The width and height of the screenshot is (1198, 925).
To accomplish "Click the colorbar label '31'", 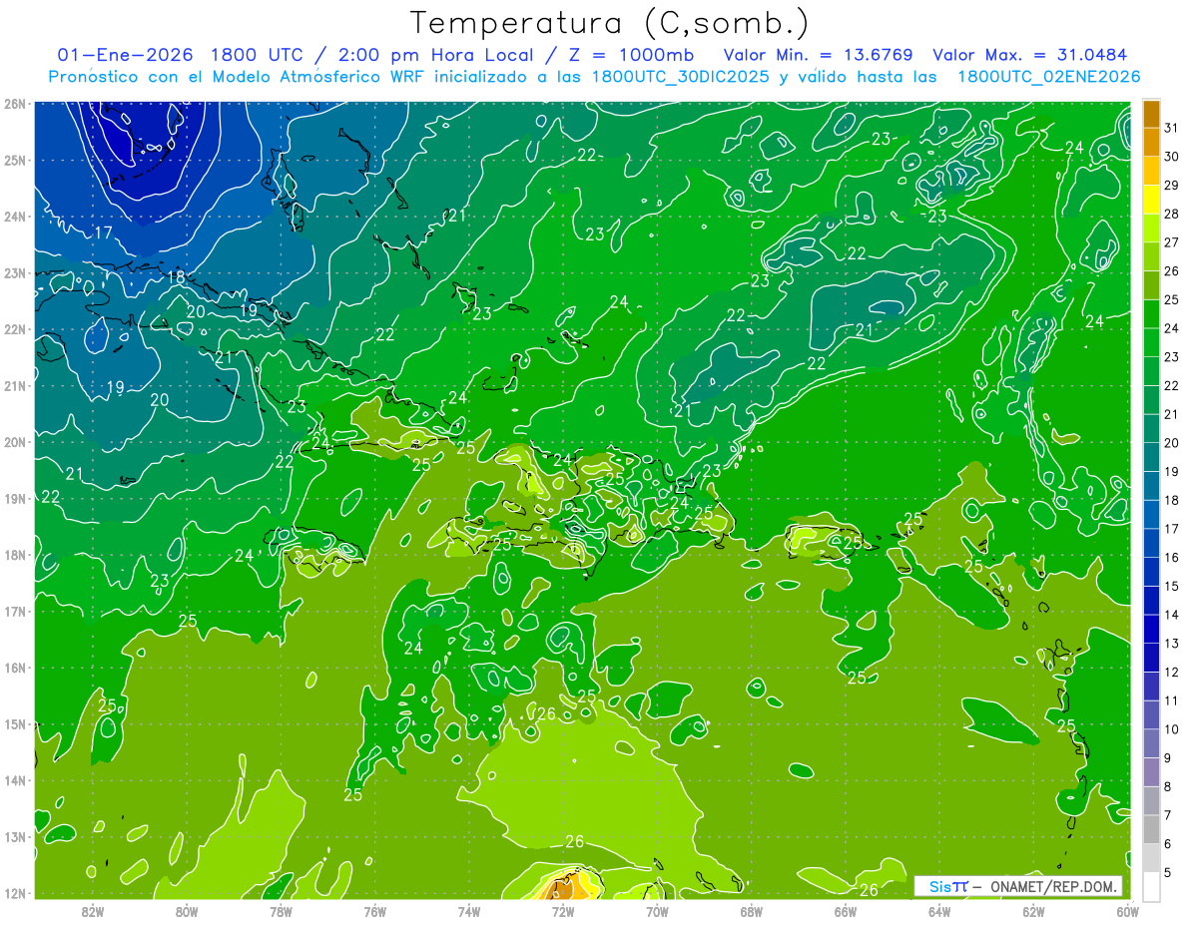I will 1172,127.
